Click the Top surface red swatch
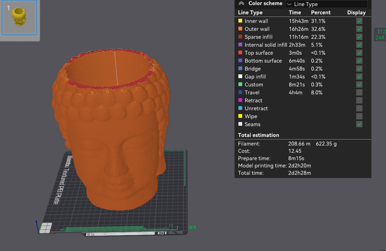This screenshot has width=386, height=251. (x=240, y=52)
